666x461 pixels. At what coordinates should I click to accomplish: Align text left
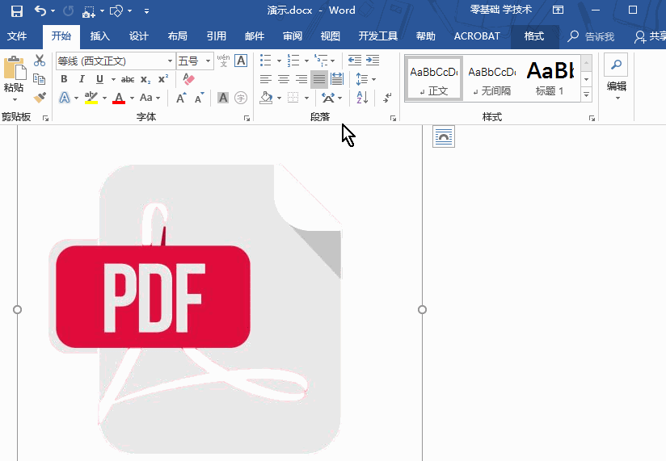point(266,79)
